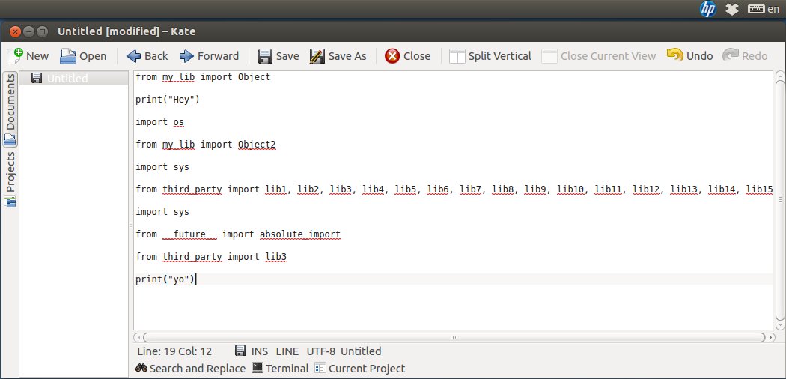
Task: Go Forward to next document
Action: click(209, 55)
